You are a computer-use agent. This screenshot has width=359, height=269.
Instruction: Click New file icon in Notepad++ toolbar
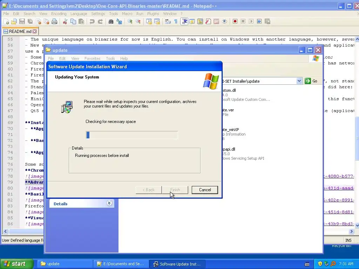click(x=6, y=21)
